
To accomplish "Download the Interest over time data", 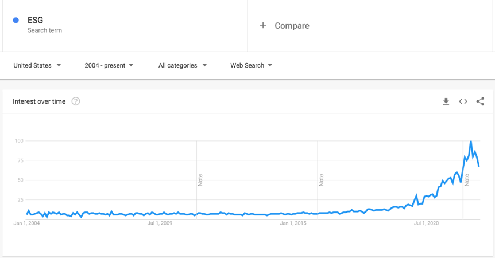I will tap(446, 101).
